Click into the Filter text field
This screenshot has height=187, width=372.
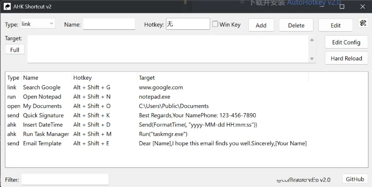pyautogui.click(x=65, y=179)
